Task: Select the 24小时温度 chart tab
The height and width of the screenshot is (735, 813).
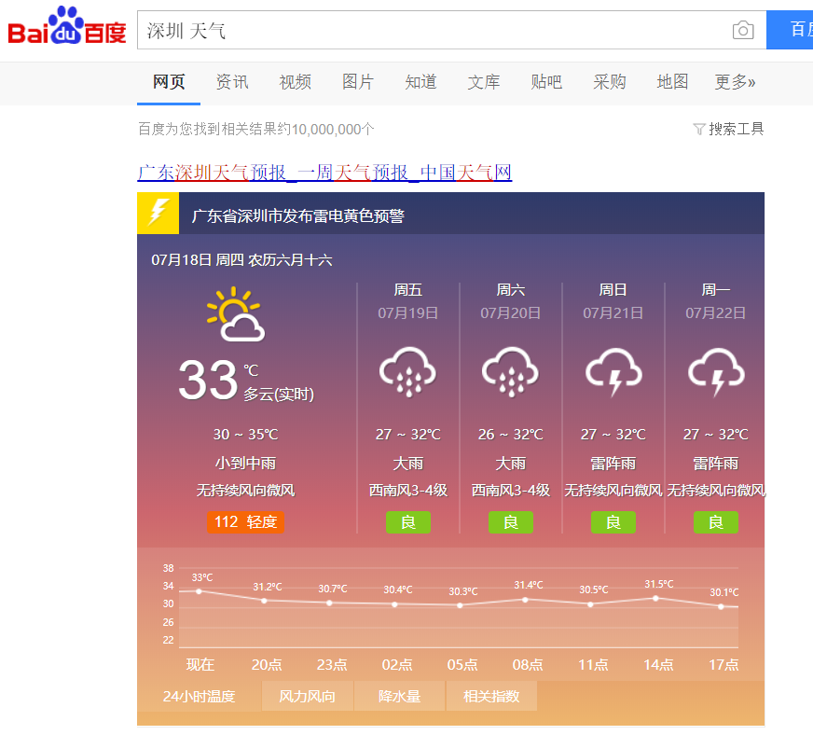Action: click(x=200, y=696)
